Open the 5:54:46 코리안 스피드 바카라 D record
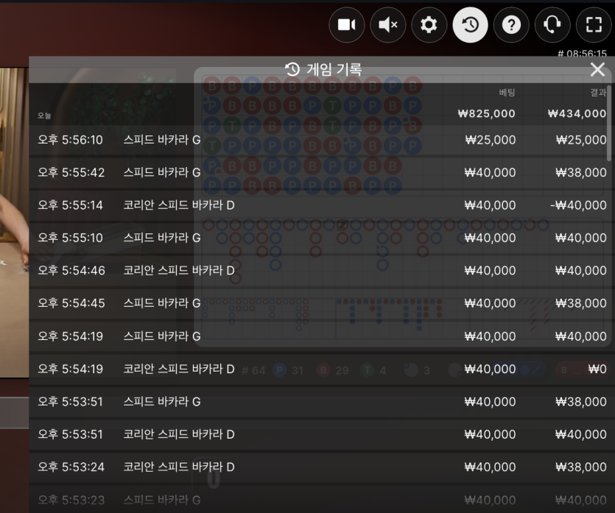Screen dimensions: 615x513 point(317,270)
